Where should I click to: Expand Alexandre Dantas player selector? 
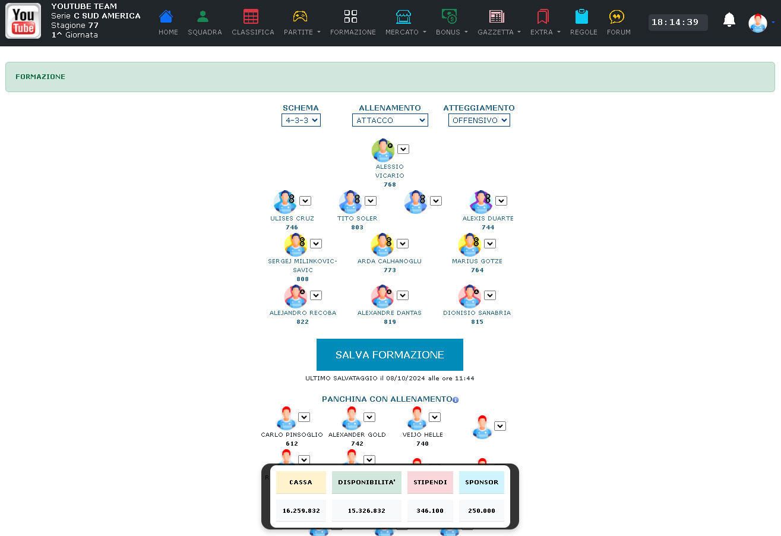point(403,295)
